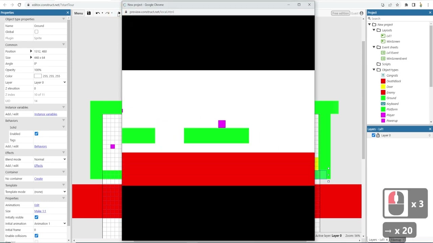This screenshot has height=243, width=433.
Task: Click the Door yellow sprite icon
Action: [383, 87]
